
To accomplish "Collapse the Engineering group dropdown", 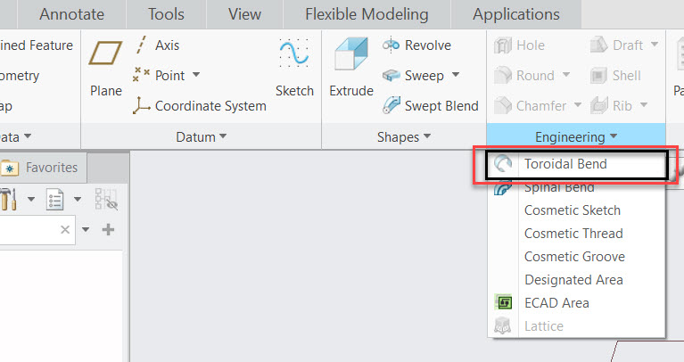I will (575, 136).
